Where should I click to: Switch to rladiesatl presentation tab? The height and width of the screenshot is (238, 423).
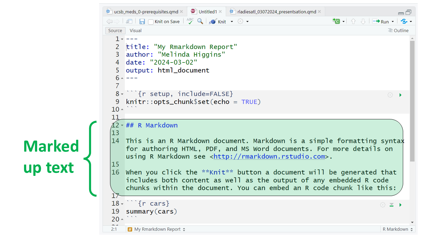click(276, 12)
